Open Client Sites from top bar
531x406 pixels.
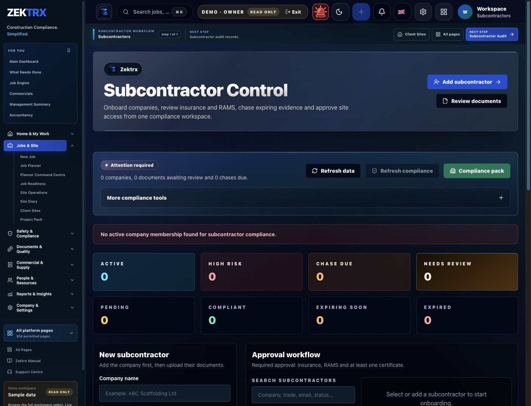[x=412, y=34]
